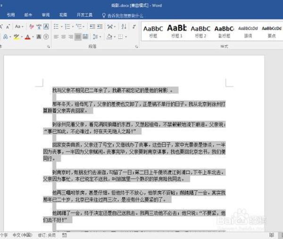Screen dimensions: 283x239
Task: Open the 开发工具 ribbon tab
Action: click(x=84, y=15)
